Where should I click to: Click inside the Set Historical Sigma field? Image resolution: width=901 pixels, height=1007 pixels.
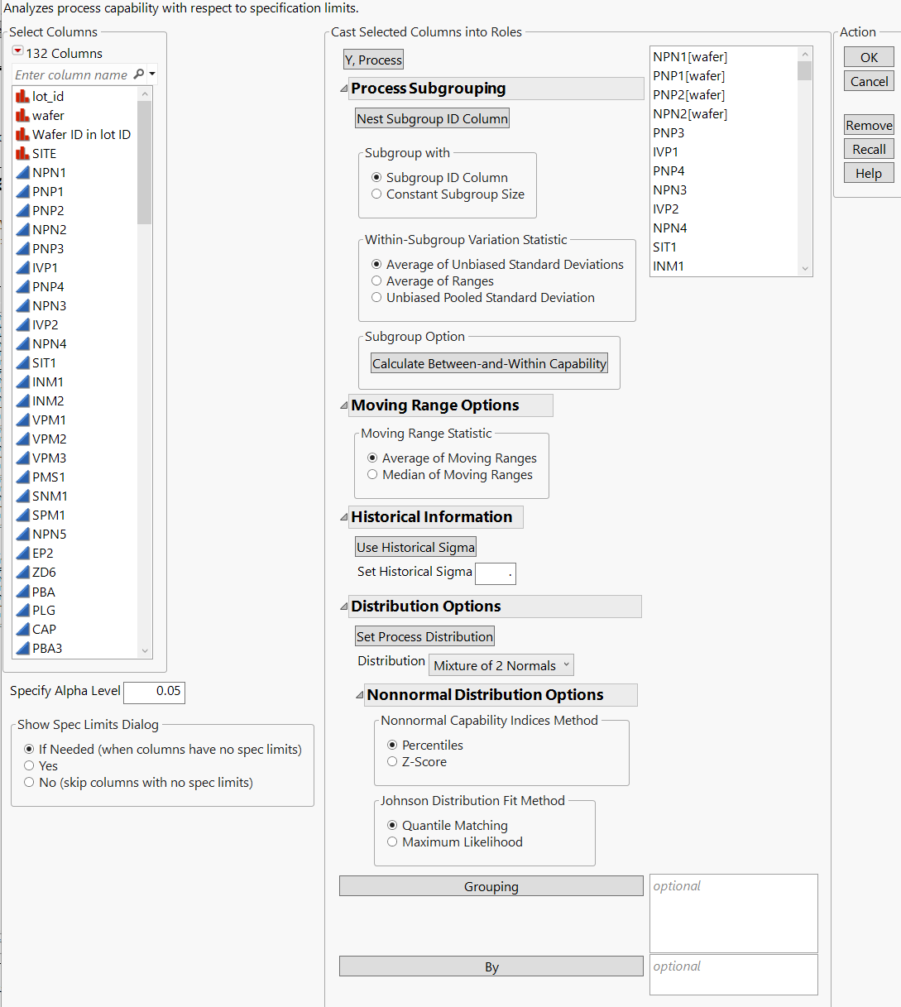495,573
